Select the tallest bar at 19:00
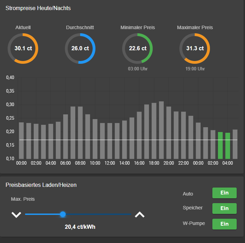Image resolution: width=245 pixels, height=243 pixels. click(161, 130)
